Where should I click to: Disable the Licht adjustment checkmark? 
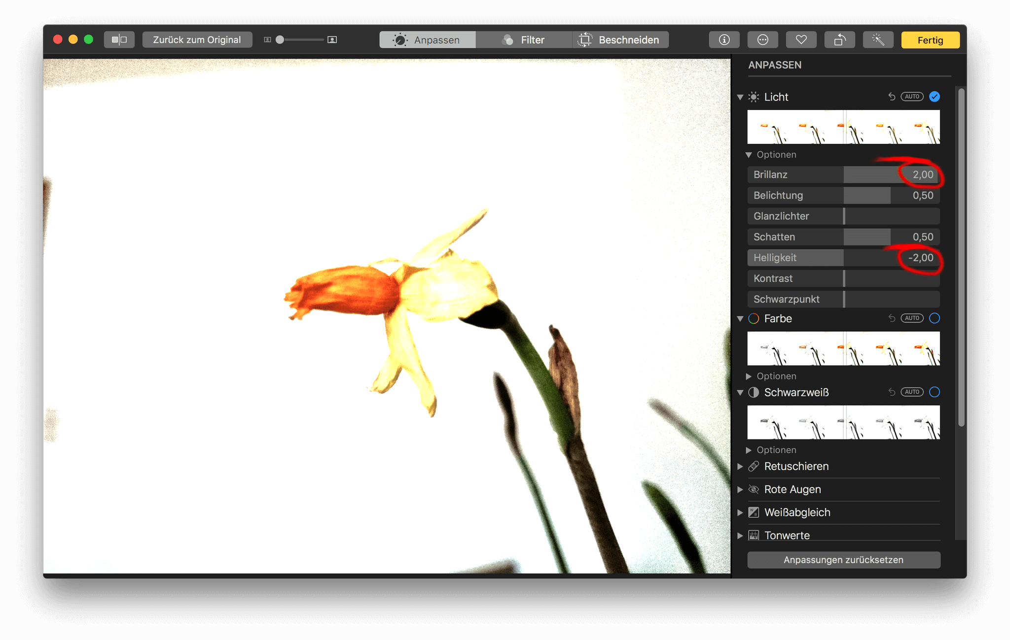[935, 97]
